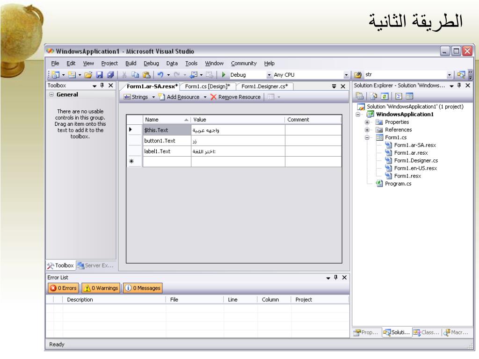Click the Open File folder icon
479x359 pixels.
click(x=88, y=74)
